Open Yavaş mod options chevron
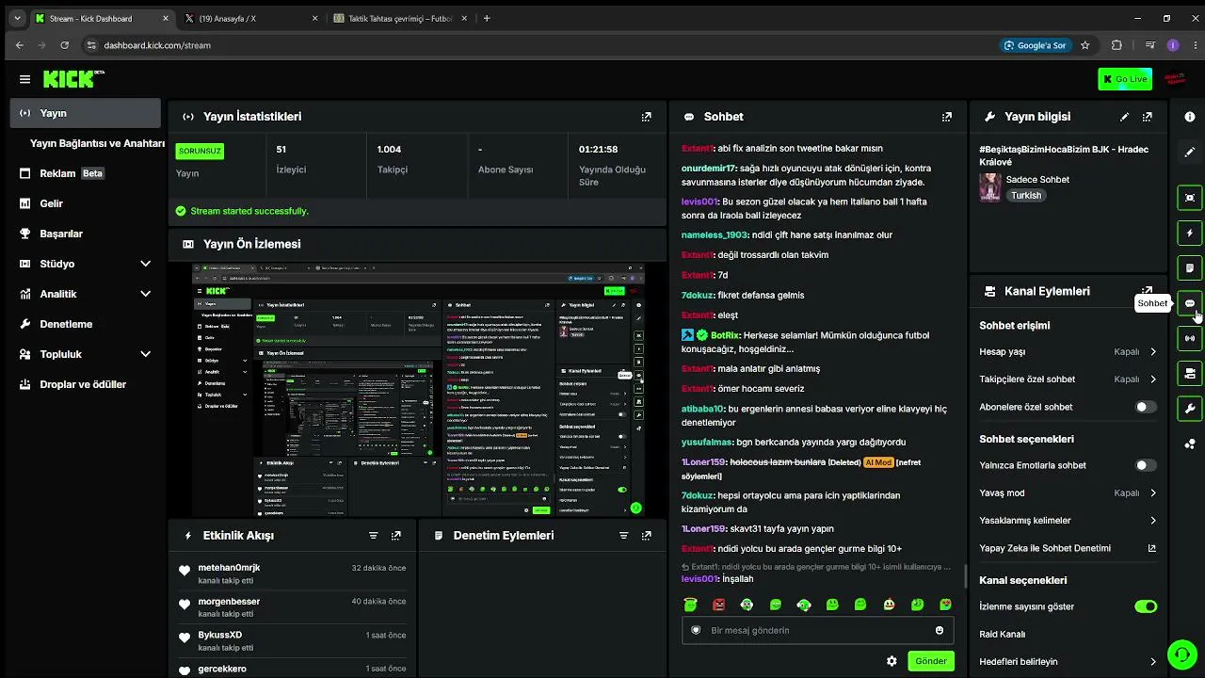1205x678 pixels. click(1153, 493)
